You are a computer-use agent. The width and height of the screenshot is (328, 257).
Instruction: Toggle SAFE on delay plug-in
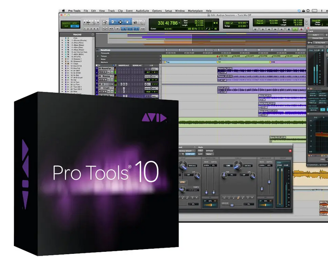pos(200,154)
